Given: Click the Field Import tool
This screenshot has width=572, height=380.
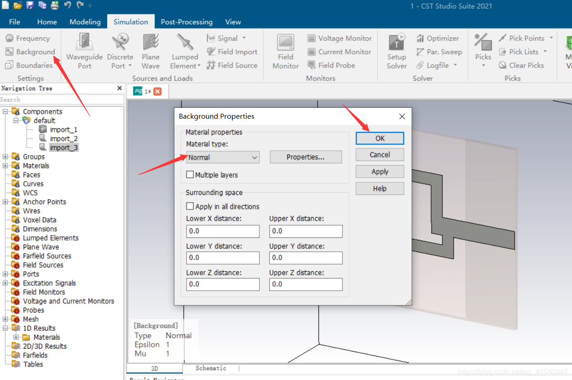Looking at the screenshot, I should 232,52.
